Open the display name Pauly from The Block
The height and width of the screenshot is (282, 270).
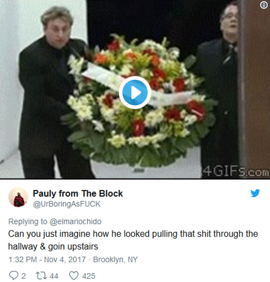pyautogui.click(x=78, y=194)
